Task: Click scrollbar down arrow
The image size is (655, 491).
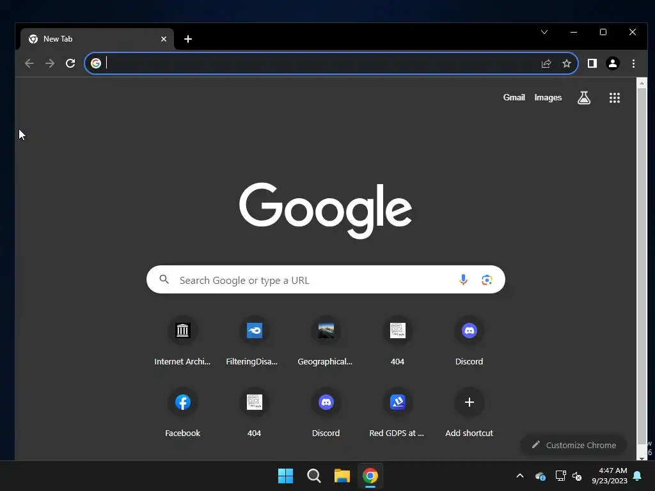Action: click(x=642, y=458)
